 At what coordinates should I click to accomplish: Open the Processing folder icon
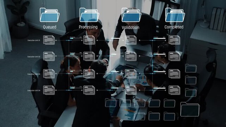pyautogui.click(x=89, y=15)
